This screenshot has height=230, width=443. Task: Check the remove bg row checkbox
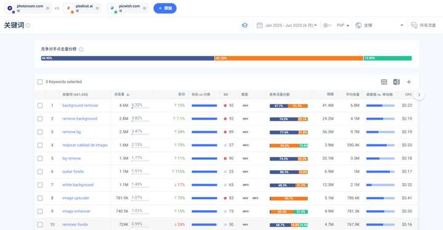40,132
